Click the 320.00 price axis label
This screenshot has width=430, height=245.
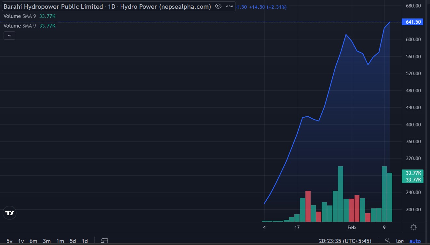click(413, 158)
